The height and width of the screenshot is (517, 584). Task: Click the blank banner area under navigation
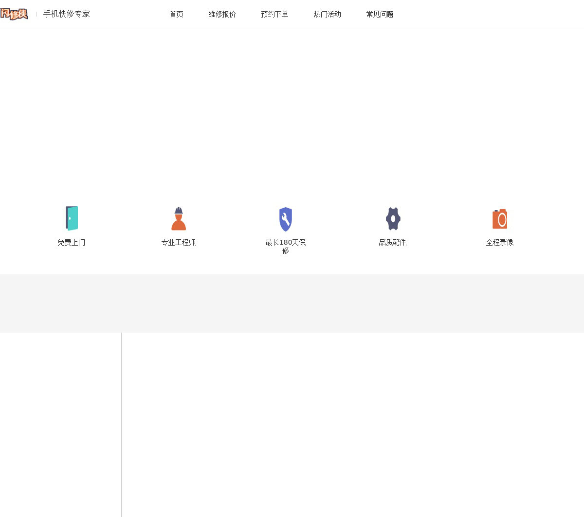292,112
